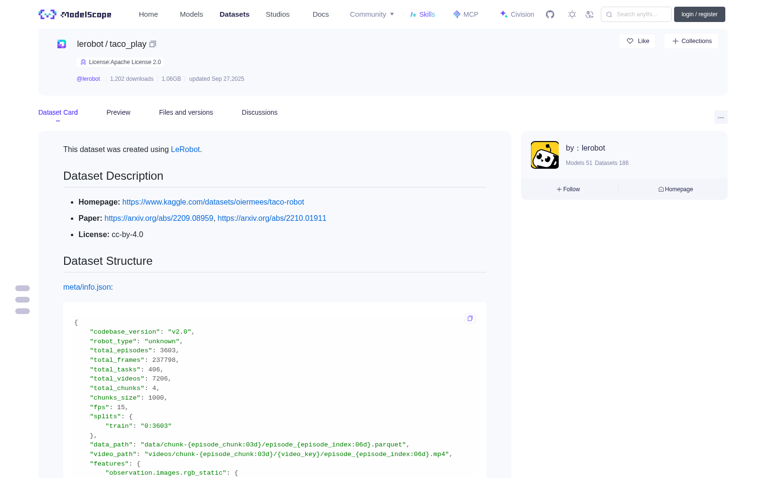This screenshot has height=478, width=766.
Task: Expand the Community dropdown menu
Action: tap(372, 14)
